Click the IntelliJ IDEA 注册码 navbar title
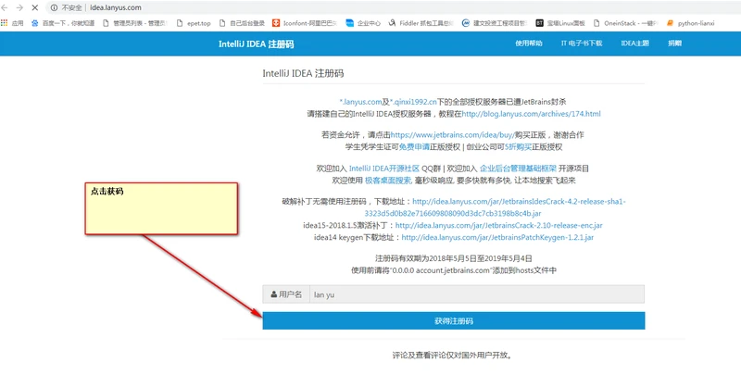741x375 pixels. point(257,44)
